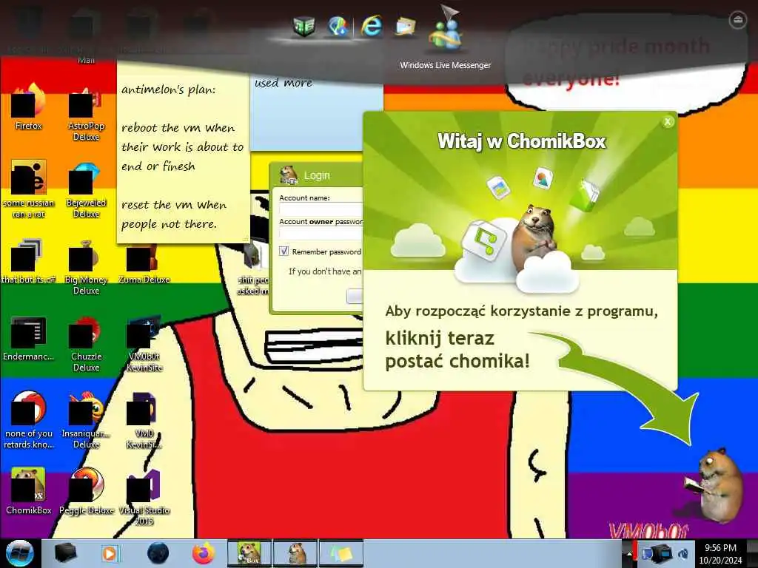Launch Big Money Deluxe shortcut

coord(86,266)
